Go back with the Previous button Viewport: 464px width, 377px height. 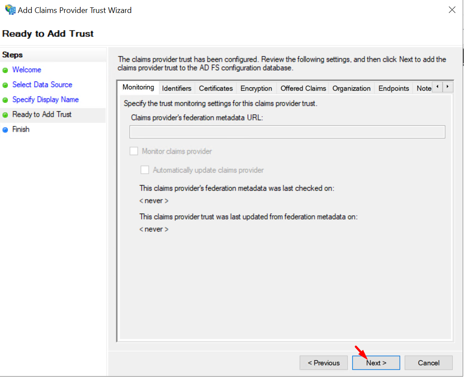(324, 363)
